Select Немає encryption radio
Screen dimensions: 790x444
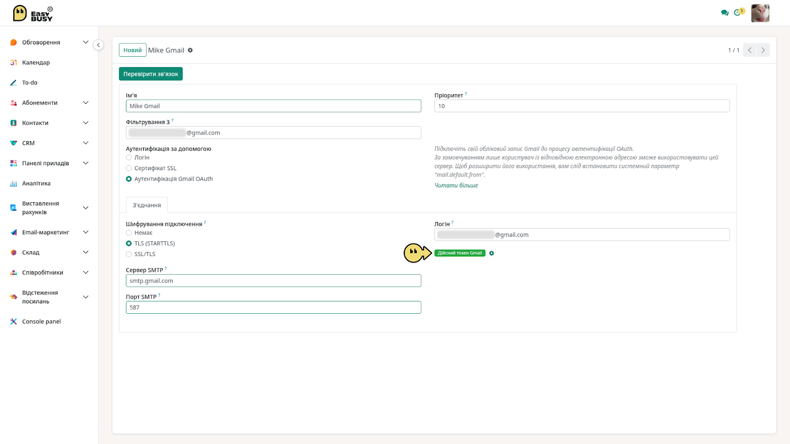coord(129,233)
